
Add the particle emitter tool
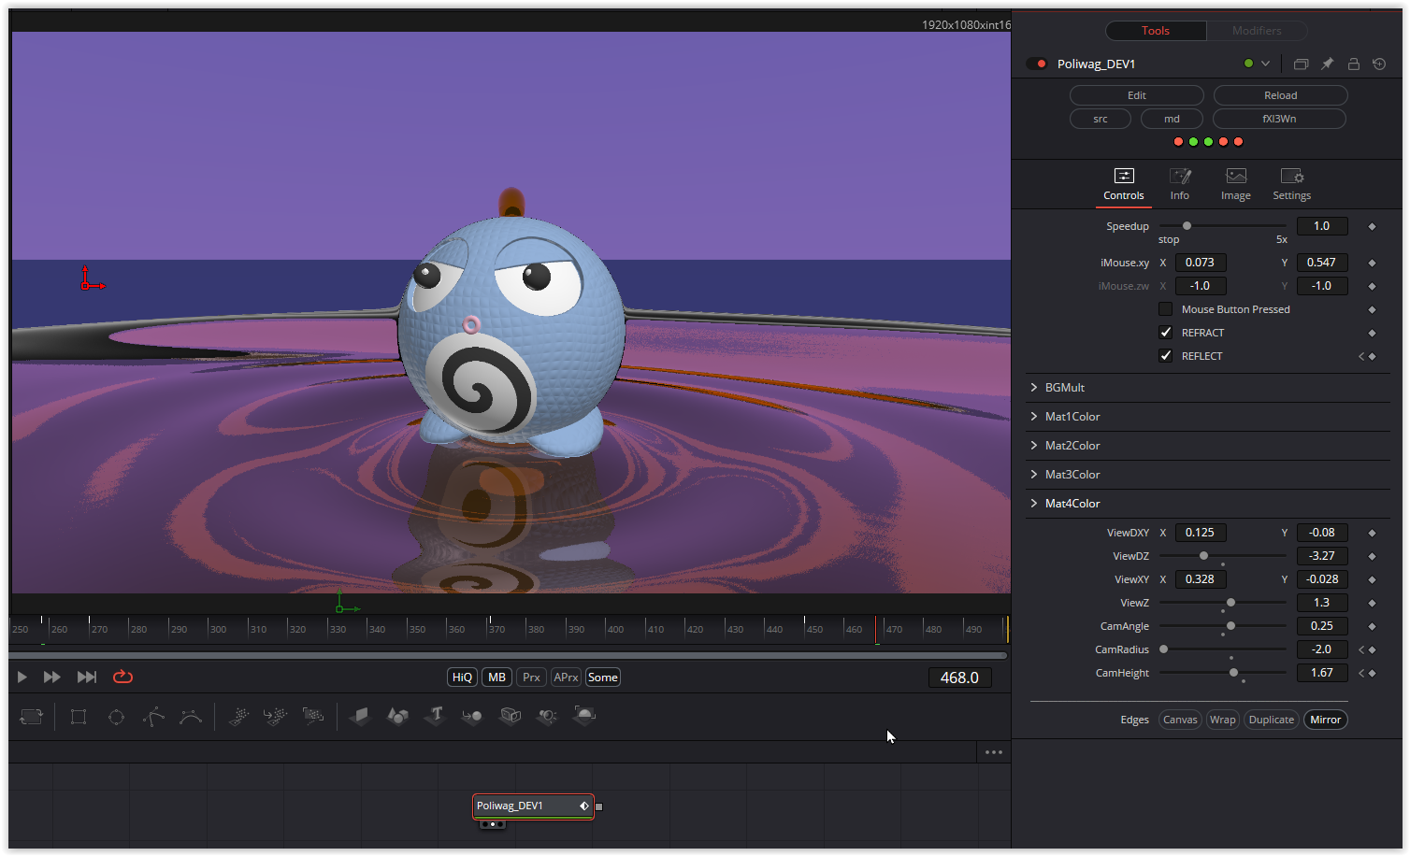point(238,717)
